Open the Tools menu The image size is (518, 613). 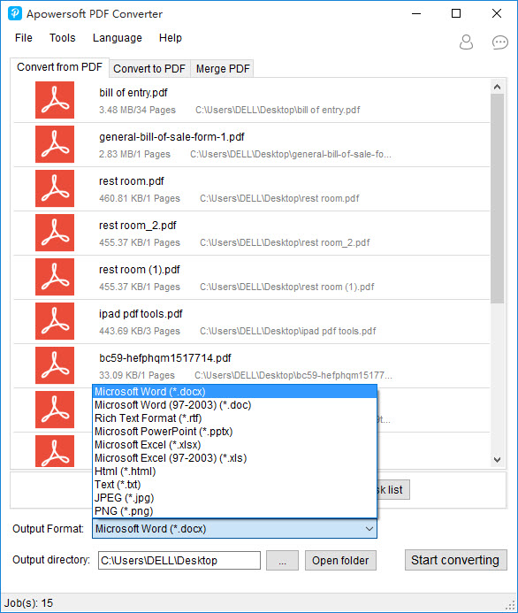coord(62,38)
